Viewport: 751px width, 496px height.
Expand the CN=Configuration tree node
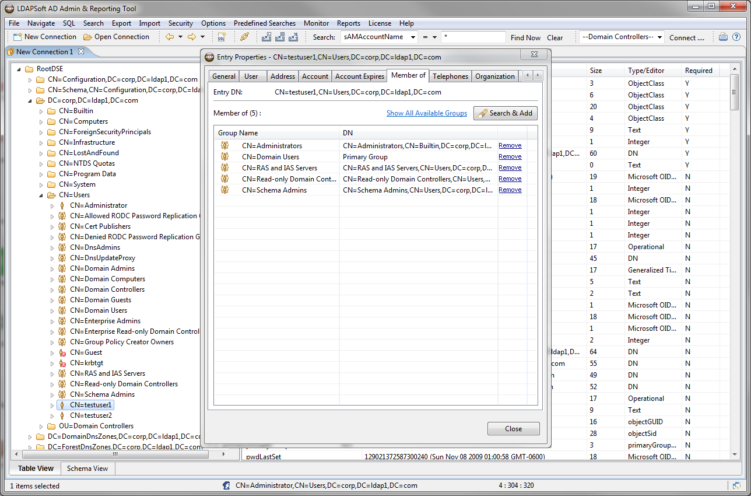pos(30,79)
